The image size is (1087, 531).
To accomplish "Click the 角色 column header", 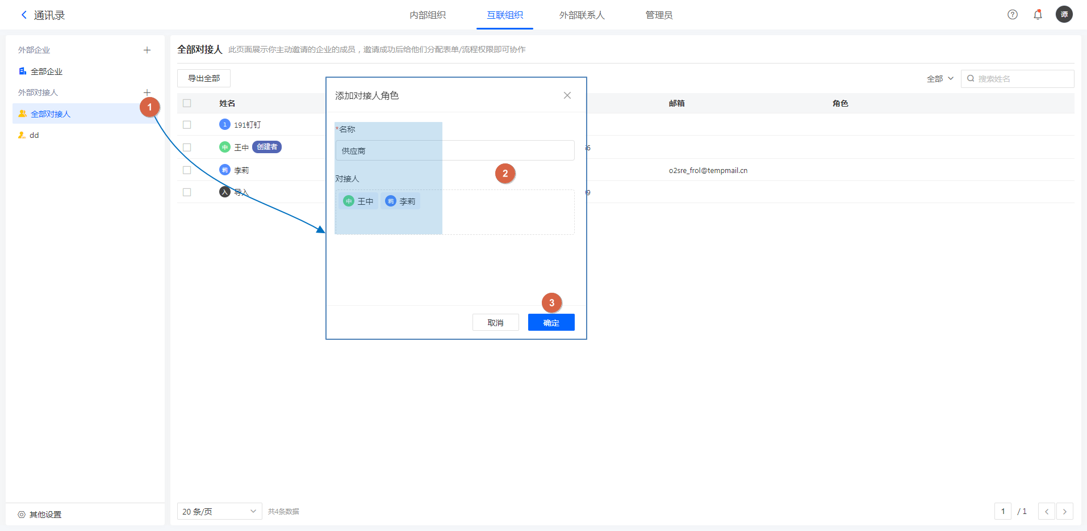I will [840, 103].
